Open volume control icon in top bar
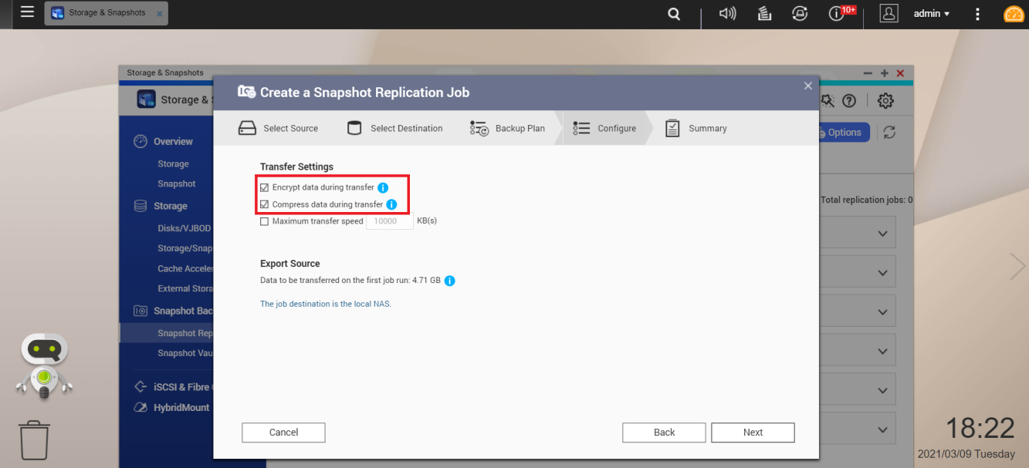The image size is (1029, 468). coord(727,14)
